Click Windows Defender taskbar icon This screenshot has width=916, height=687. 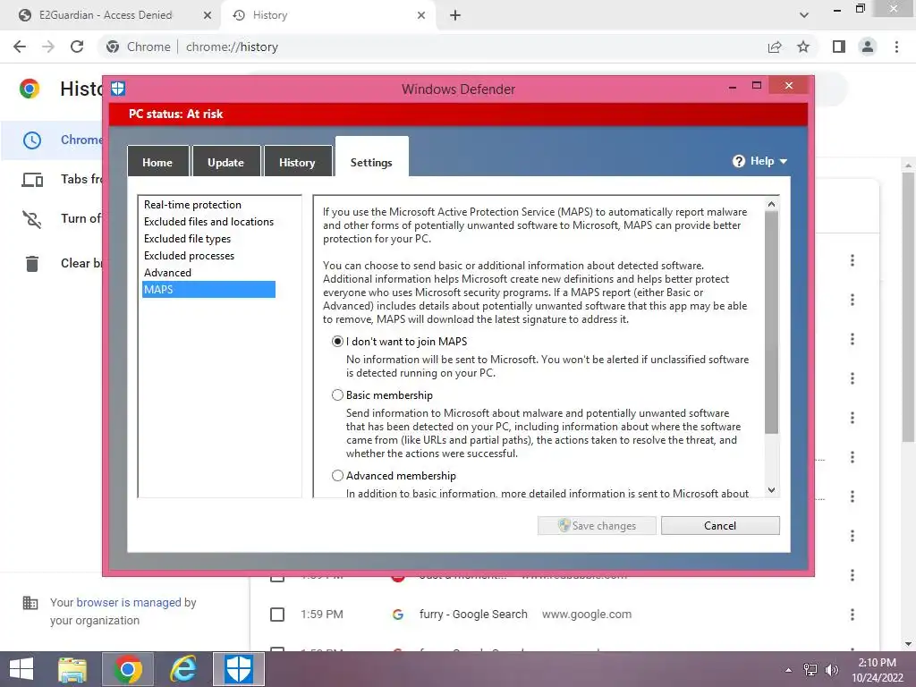[238, 669]
